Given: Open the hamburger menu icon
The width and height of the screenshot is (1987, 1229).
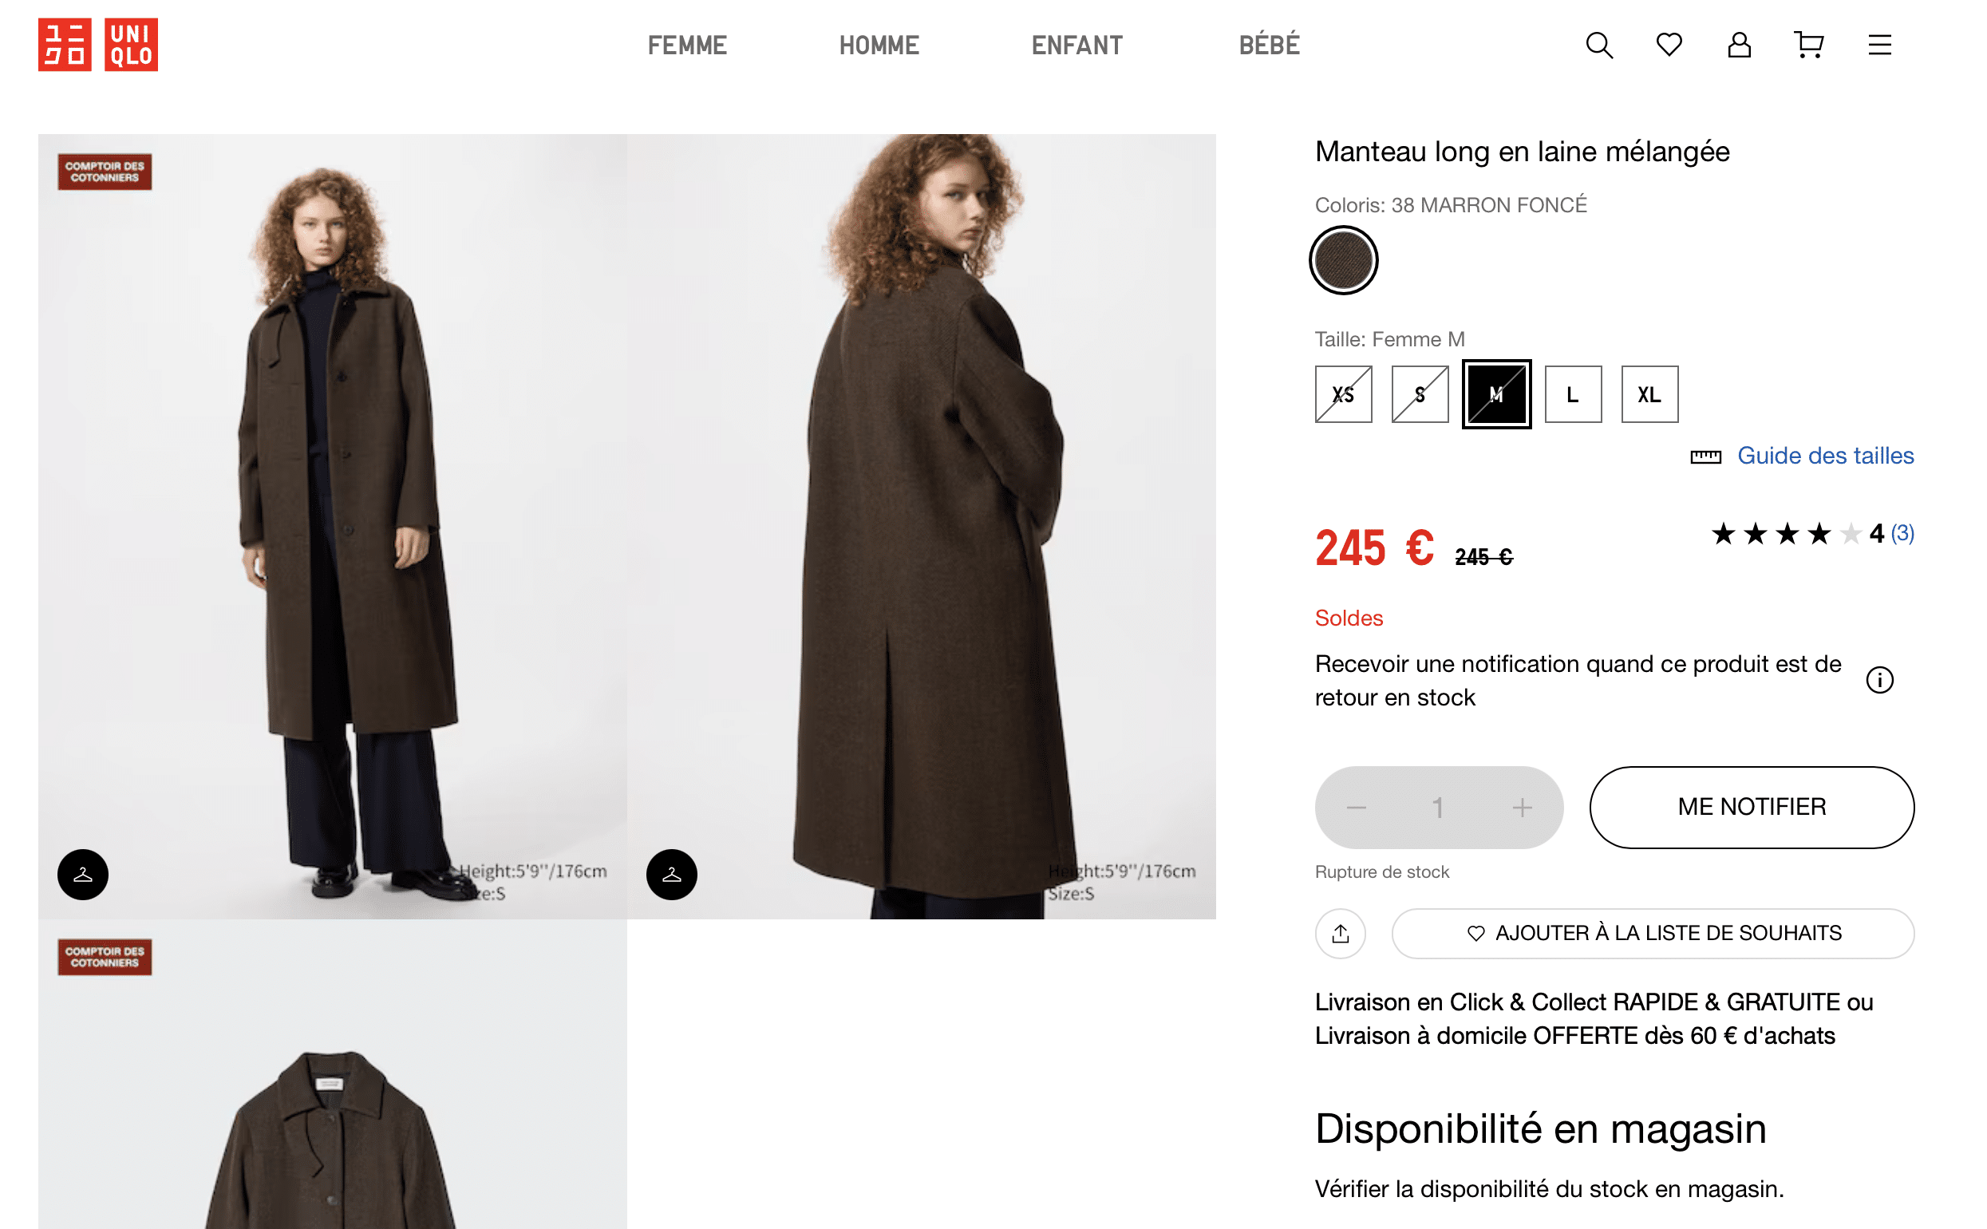Looking at the screenshot, I should pos(1879,45).
